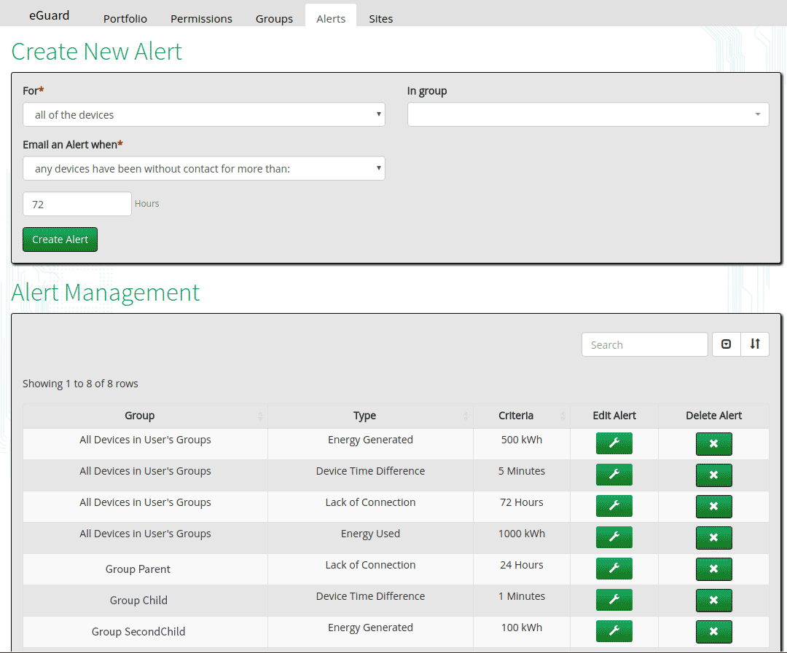Delete the Group Parent alert
The image size is (787, 653).
point(713,569)
